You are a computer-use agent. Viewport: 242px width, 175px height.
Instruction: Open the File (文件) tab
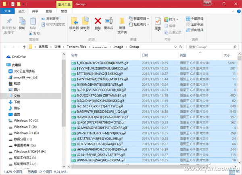tap(7, 11)
